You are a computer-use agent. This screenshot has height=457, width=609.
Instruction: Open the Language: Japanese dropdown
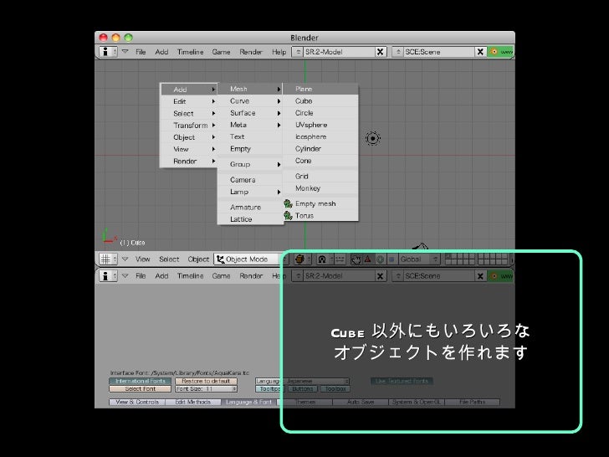click(x=303, y=381)
